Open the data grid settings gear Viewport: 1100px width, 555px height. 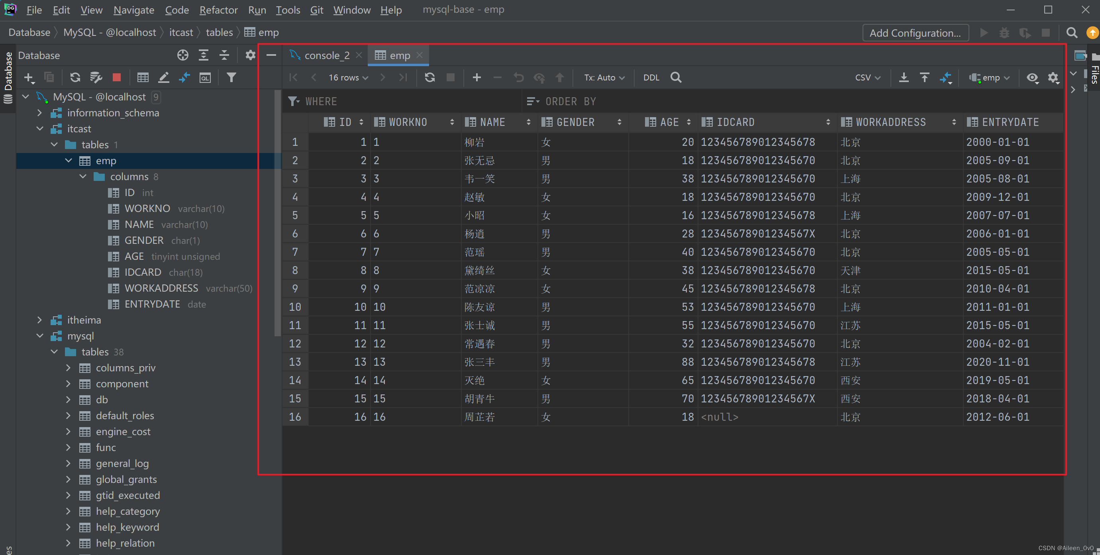1053,77
